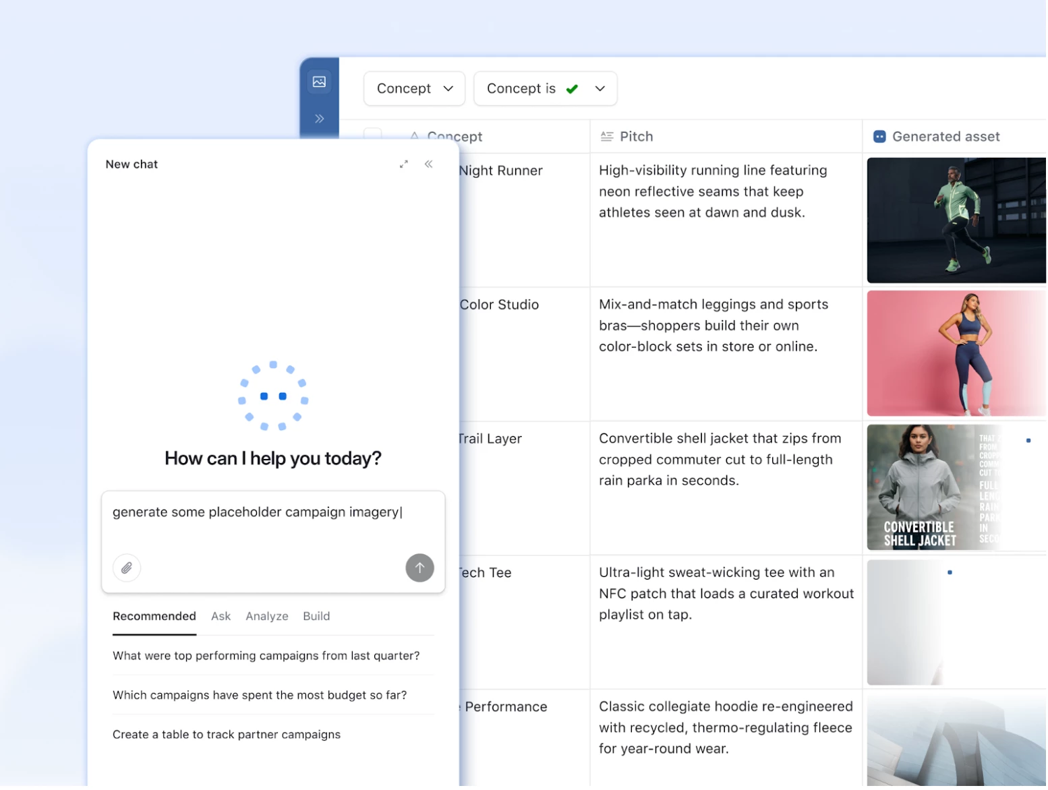Expand the blue sidebar with double chevron
Viewport: 1048px width, 790px height.
coord(320,119)
